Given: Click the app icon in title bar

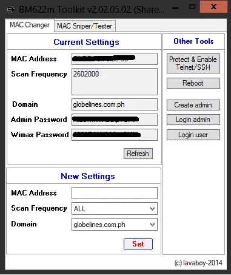Looking at the screenshot, I should point(11,9).
